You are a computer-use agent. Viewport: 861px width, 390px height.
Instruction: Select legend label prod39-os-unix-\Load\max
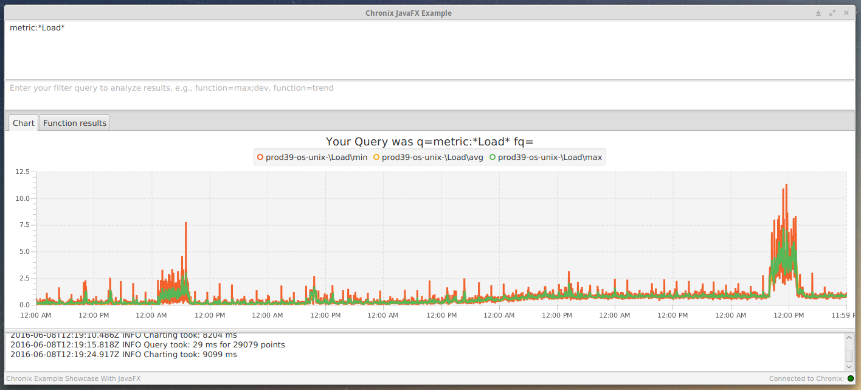(550, 157)
